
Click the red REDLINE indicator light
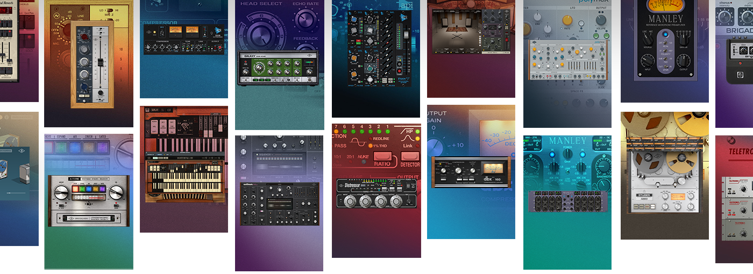click(370, 139)
